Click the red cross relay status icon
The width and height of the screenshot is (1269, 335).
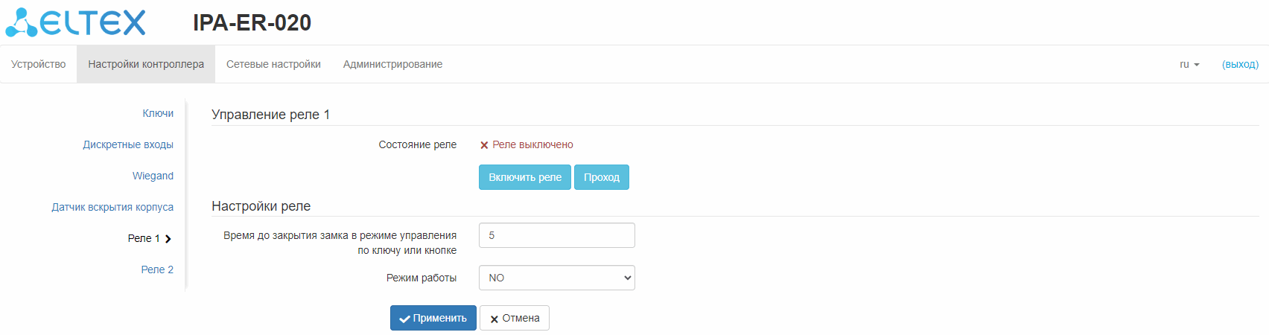[484, 145]
